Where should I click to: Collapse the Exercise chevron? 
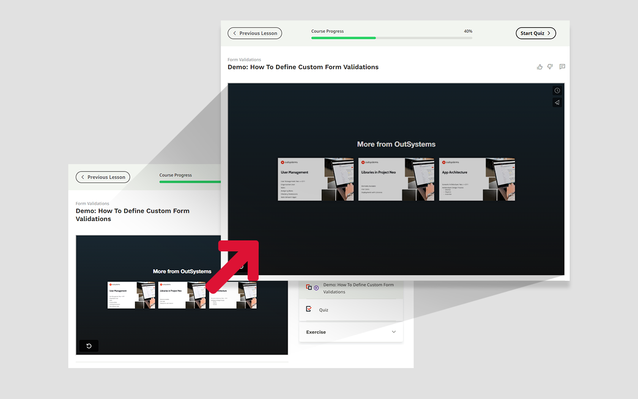pyautogui.click(x=394, y=332)
